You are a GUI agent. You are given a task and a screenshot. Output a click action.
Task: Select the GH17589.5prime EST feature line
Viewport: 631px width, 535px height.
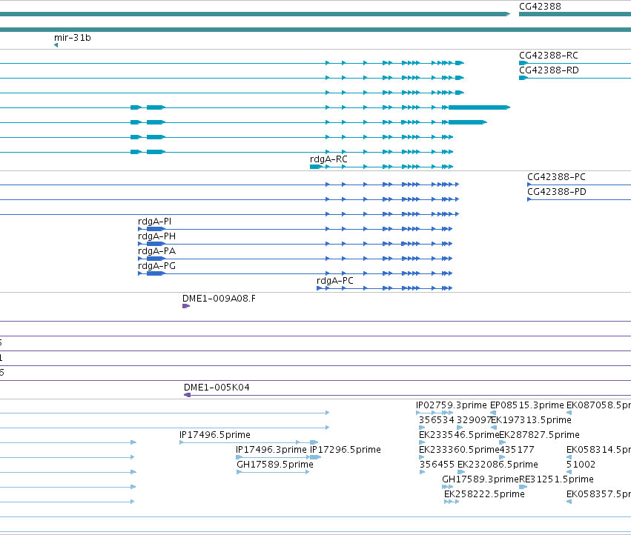(x=273, y=472)
